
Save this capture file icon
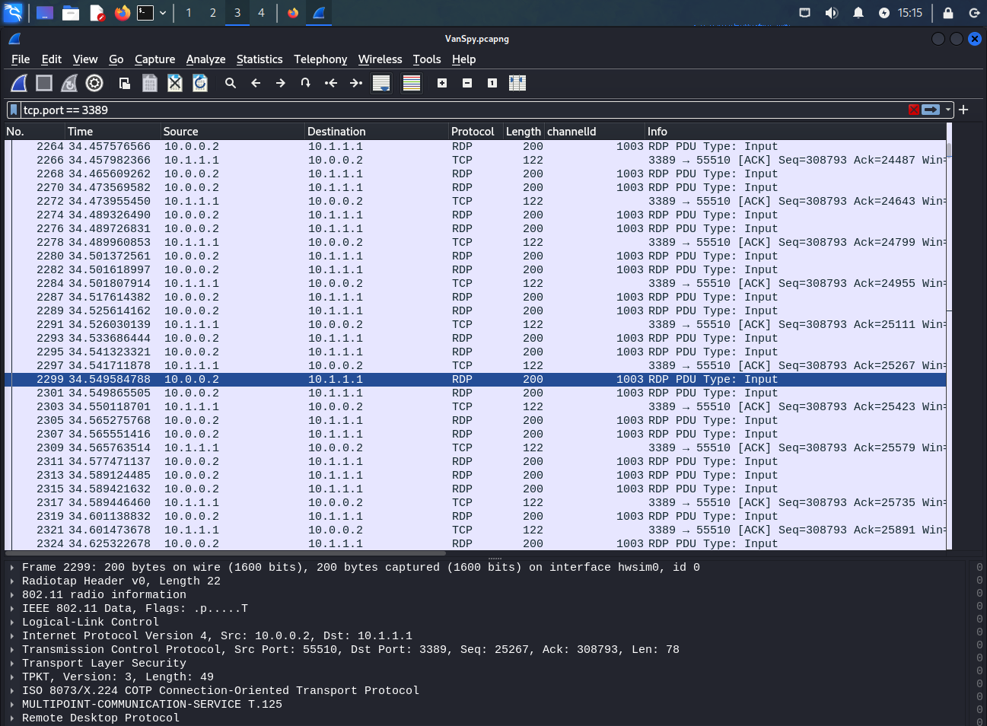point(150,83)
